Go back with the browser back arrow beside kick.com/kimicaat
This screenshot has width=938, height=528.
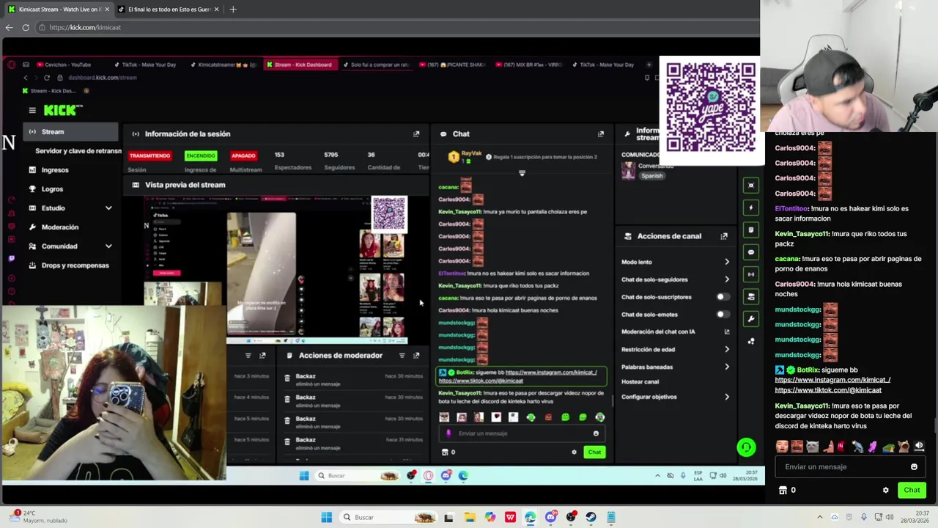9,27
